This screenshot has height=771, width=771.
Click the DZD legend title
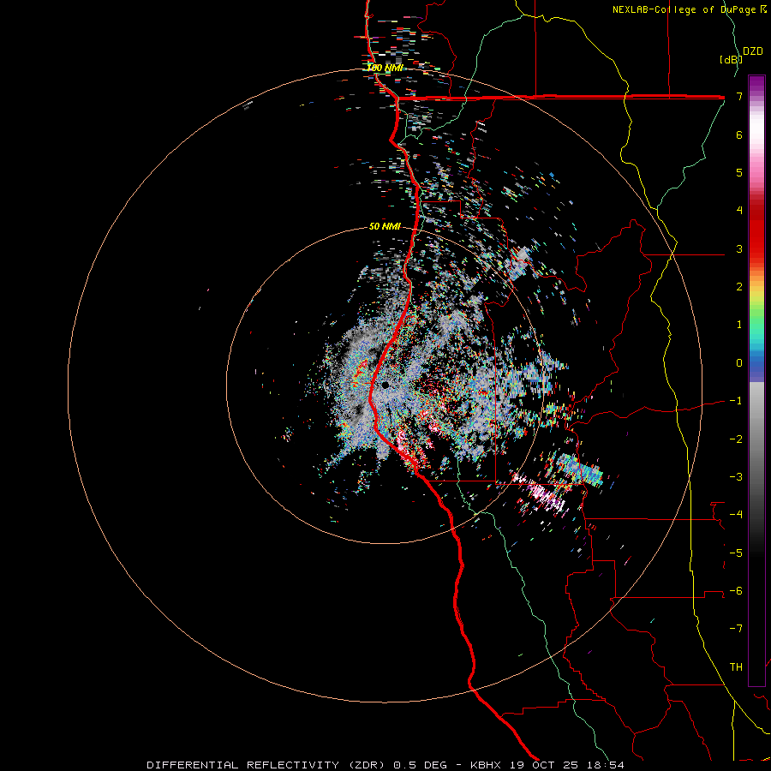pyautogui.click(x=753, y=51)
